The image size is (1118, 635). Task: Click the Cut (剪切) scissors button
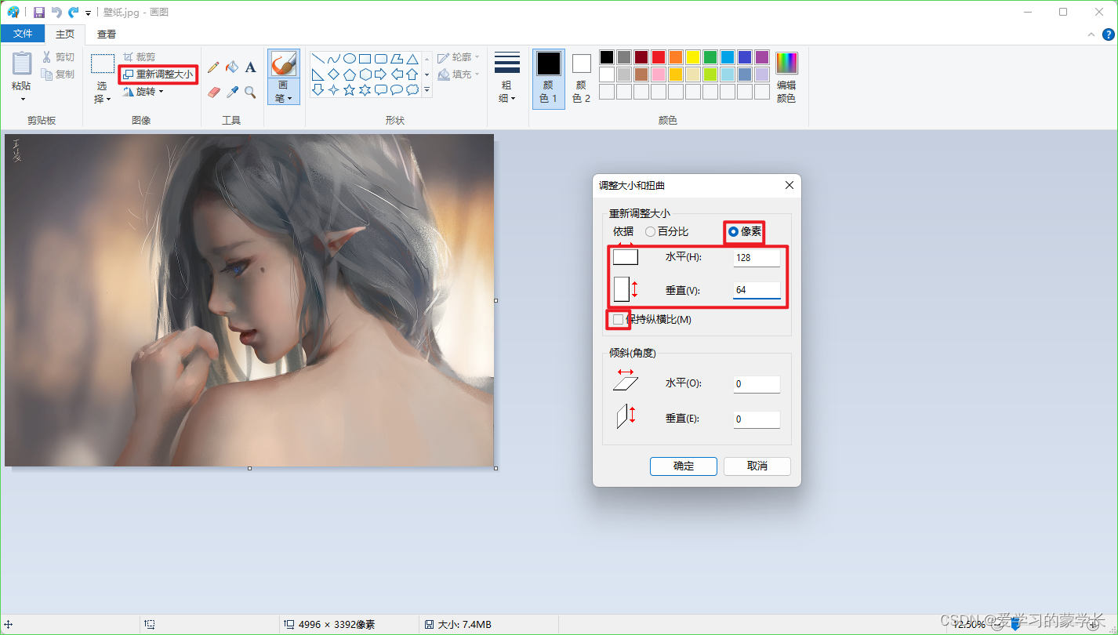[x=58, y=57]
